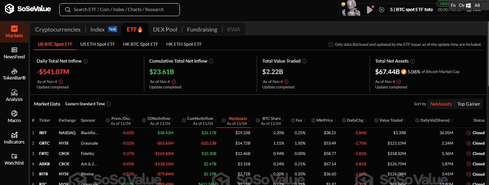The width and height of the screenshot is (489, 185).
Task: Open Analysis in the sidebar
Action: tap(14, 96)
